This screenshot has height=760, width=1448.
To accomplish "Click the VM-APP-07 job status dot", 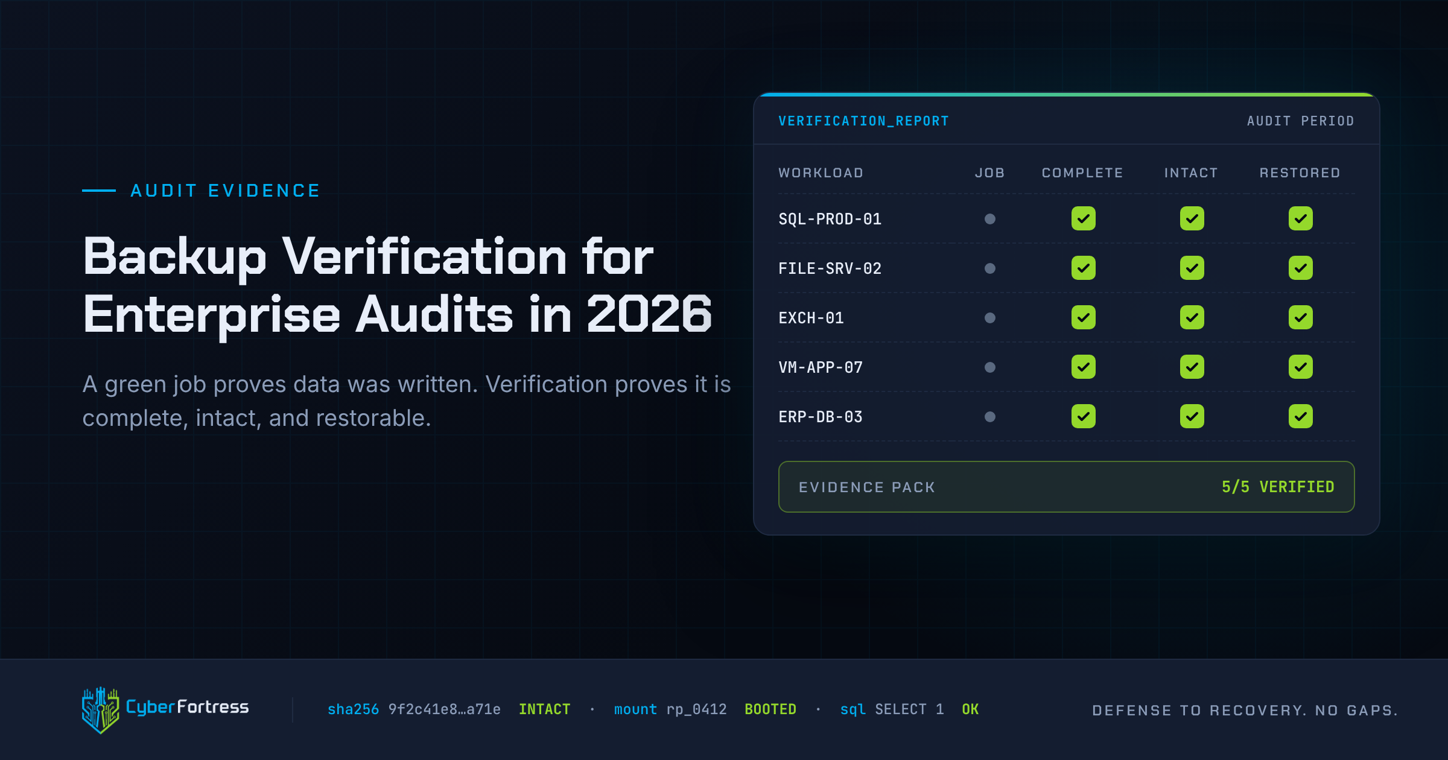I will point(990,367).
